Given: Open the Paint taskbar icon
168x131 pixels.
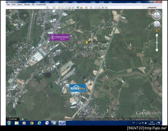Looking at the screenshot, I should (54, 123).
